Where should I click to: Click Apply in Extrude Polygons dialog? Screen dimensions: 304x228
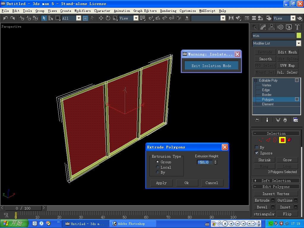[161, 183]
